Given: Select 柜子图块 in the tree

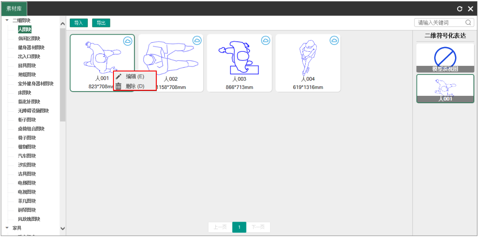Looking at the screenshot, I should tap(27, 120).
